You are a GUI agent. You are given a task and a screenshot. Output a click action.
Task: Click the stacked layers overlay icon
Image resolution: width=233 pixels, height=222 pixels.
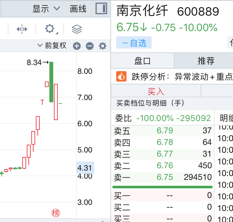pos(77,29)
